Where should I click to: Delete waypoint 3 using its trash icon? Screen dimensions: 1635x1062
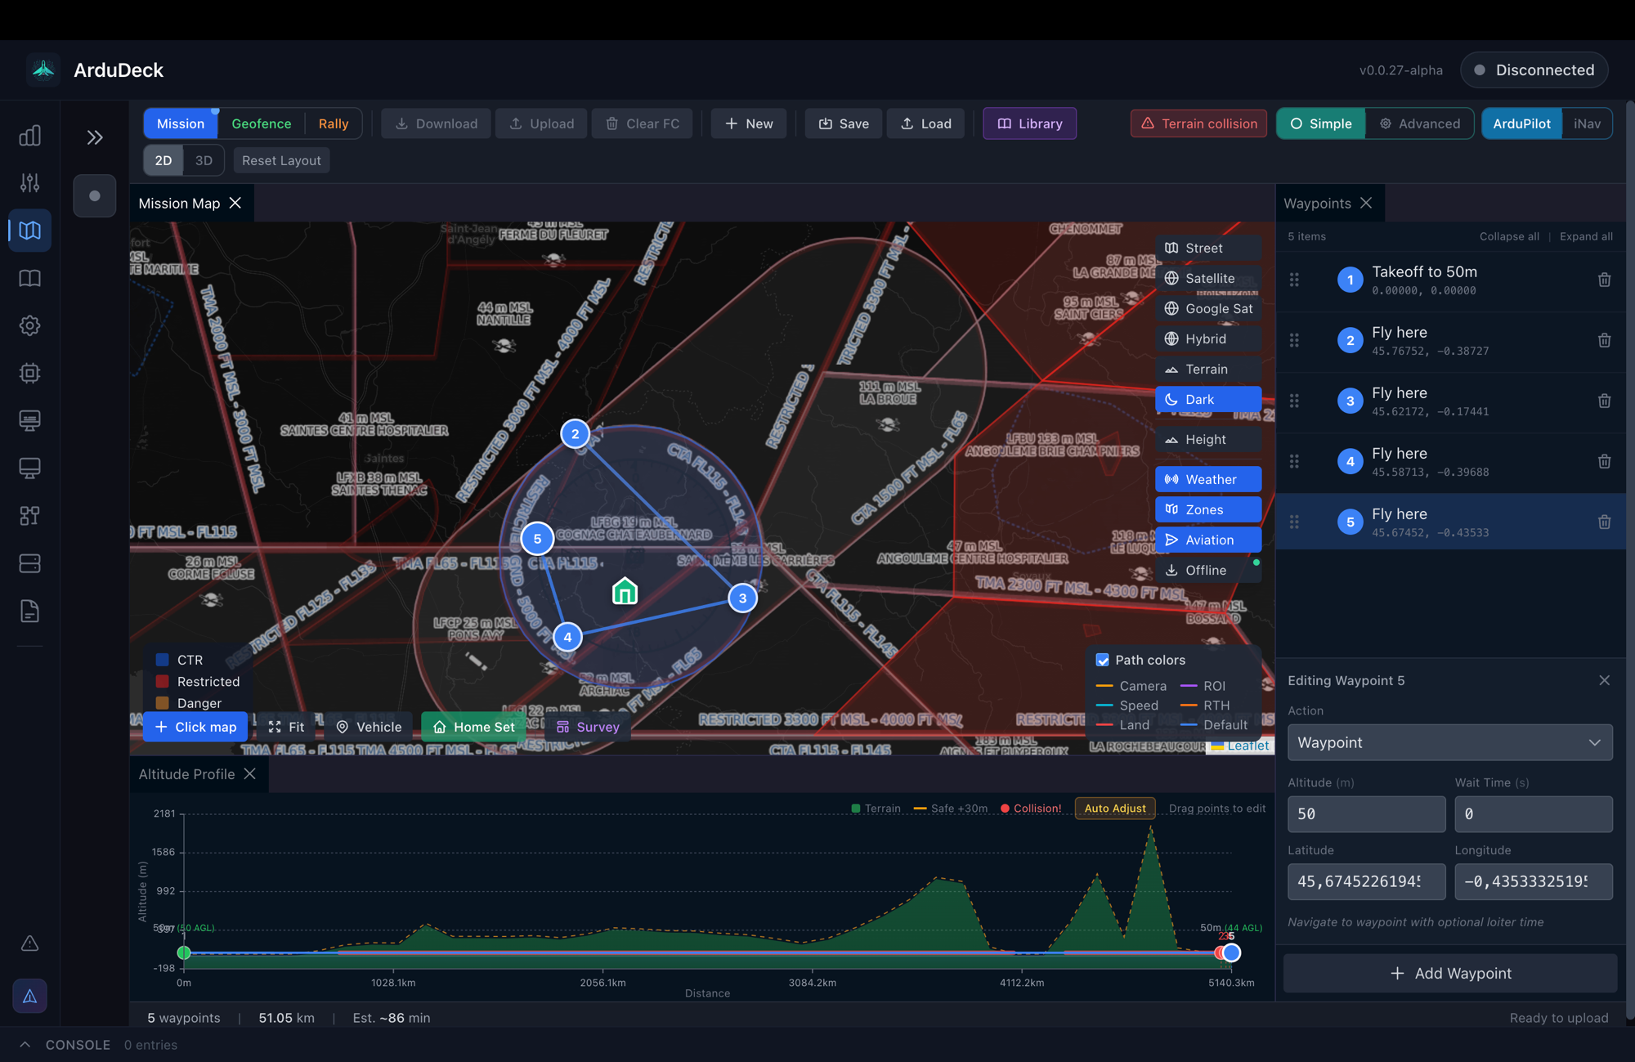tap(1604, 401)
